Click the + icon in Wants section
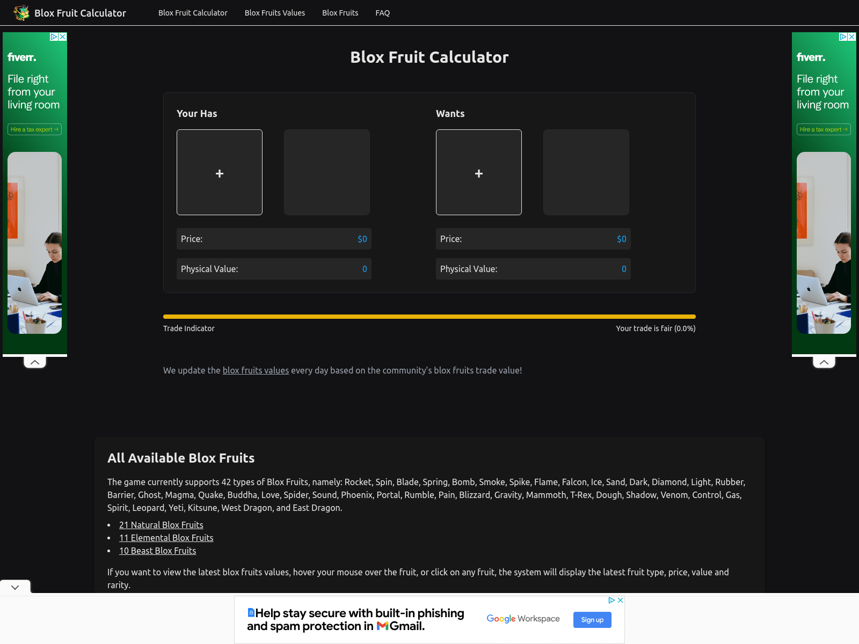The image size is (859, 644). (x=478, y=172)
